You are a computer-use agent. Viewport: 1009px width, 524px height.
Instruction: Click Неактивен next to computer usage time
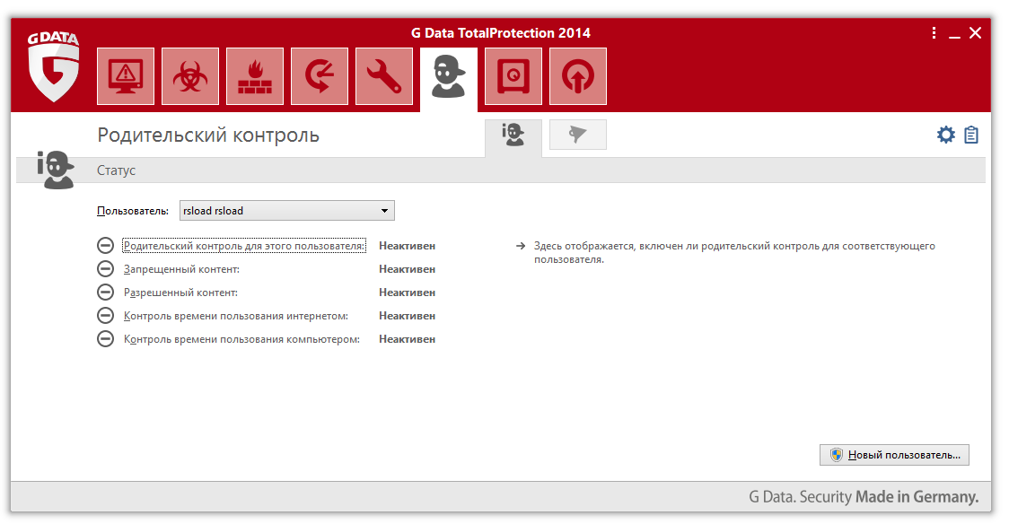point(408,339)
